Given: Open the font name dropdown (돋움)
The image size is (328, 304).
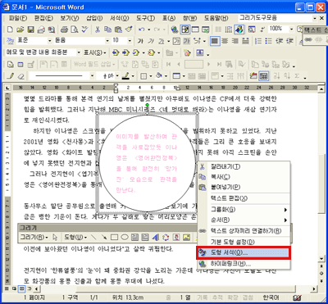Looking at the screenshot, I should tap(107, 41).
